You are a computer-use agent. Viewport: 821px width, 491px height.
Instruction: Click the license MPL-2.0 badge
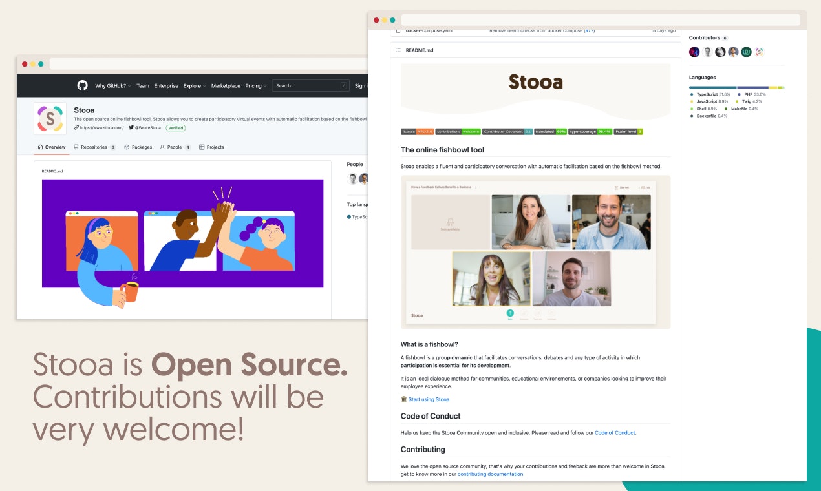click(x=417, y=132)
